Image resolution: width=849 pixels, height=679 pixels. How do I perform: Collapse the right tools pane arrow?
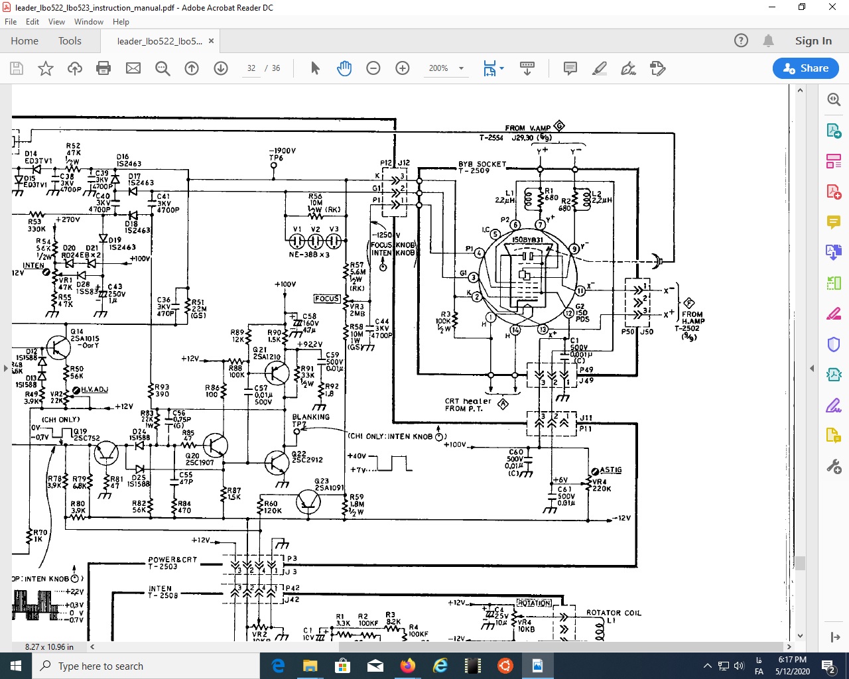pos(812,368)
